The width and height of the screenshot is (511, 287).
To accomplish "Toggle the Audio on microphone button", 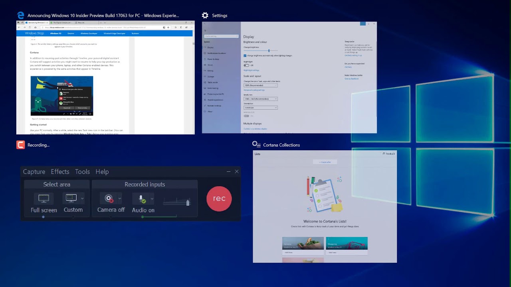I will [142, 199].
